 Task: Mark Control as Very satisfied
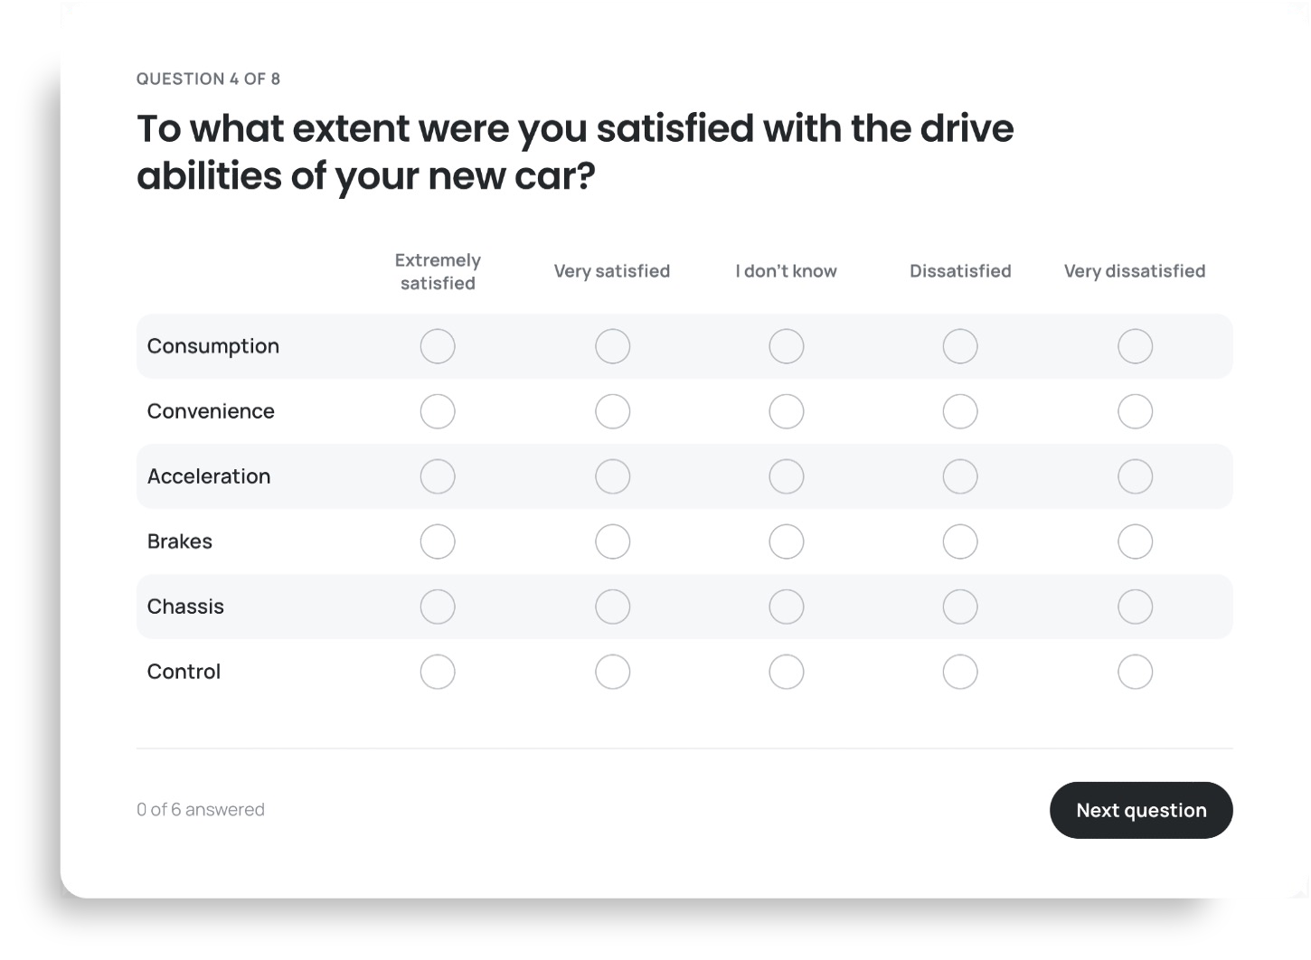pyautogui.click(x=612, y=672)
